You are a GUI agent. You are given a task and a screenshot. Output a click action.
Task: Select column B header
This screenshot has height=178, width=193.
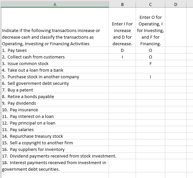[122, 4]
